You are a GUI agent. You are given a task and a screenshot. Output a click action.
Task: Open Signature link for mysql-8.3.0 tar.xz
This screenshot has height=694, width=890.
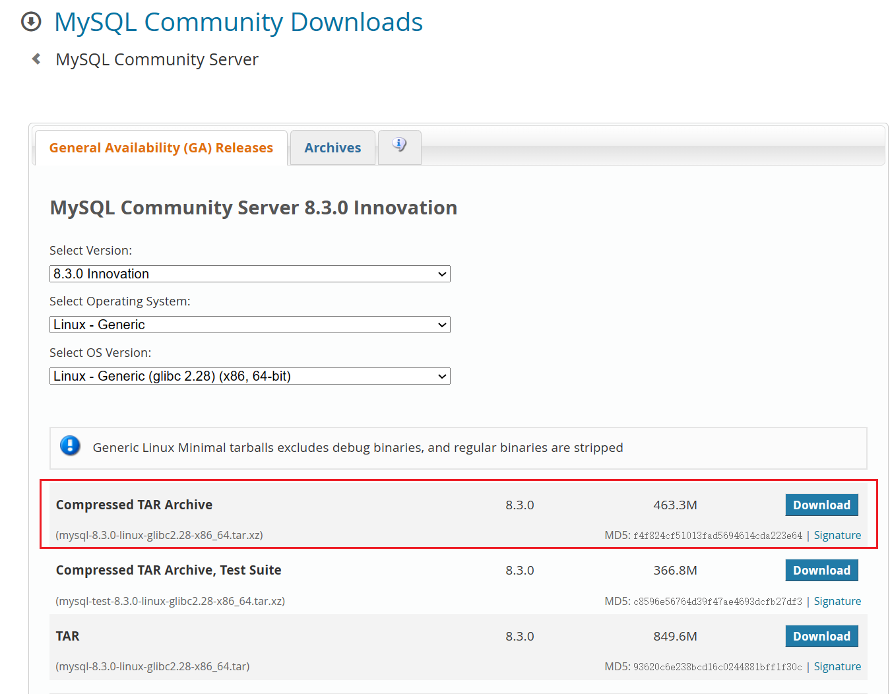pyautogui.click(x=837, y=535)
